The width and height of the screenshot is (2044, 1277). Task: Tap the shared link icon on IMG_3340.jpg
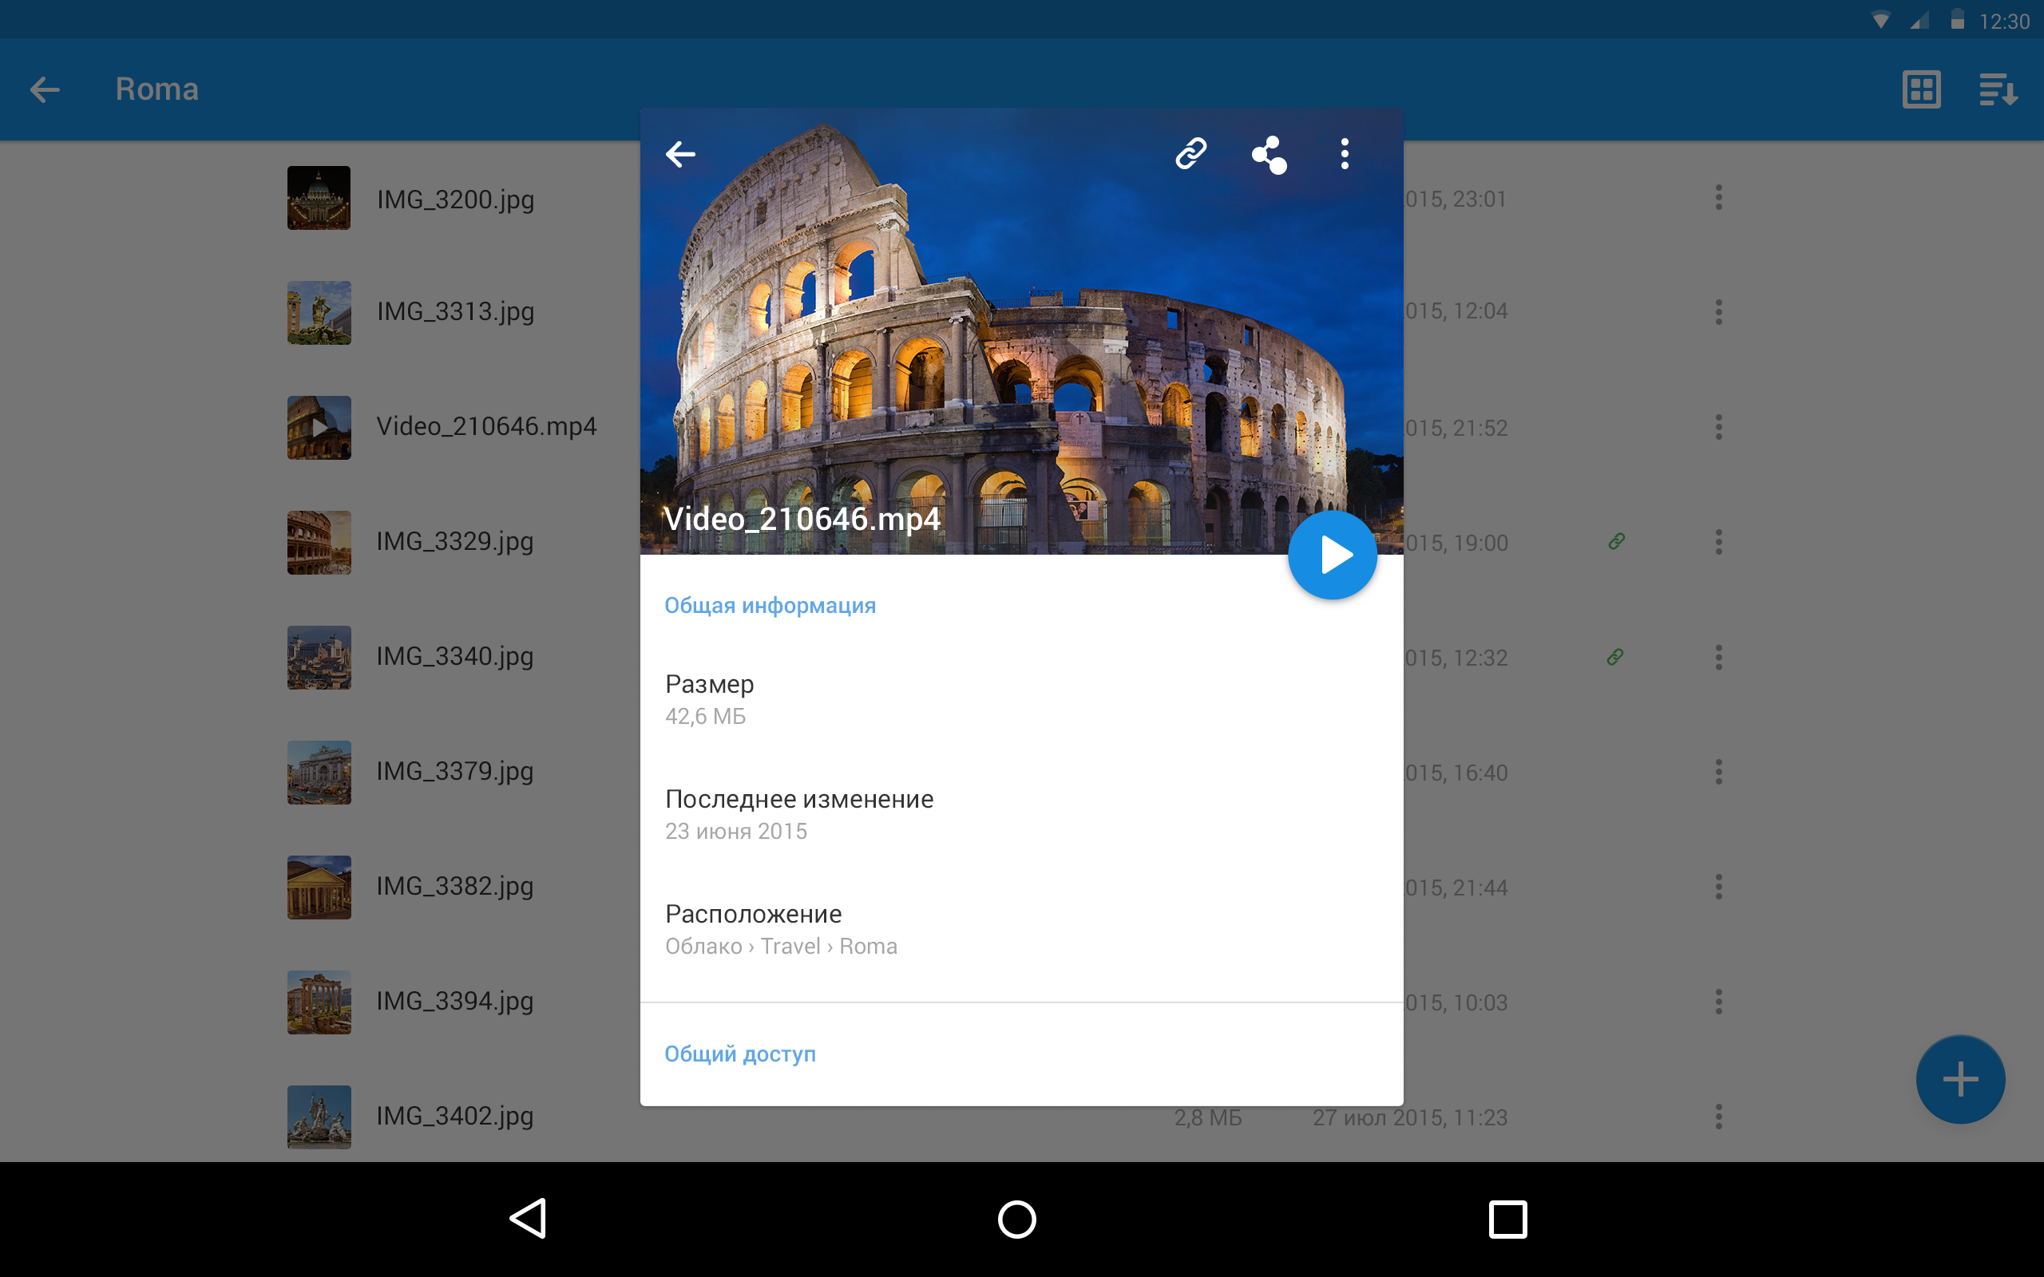(1615, 656)
